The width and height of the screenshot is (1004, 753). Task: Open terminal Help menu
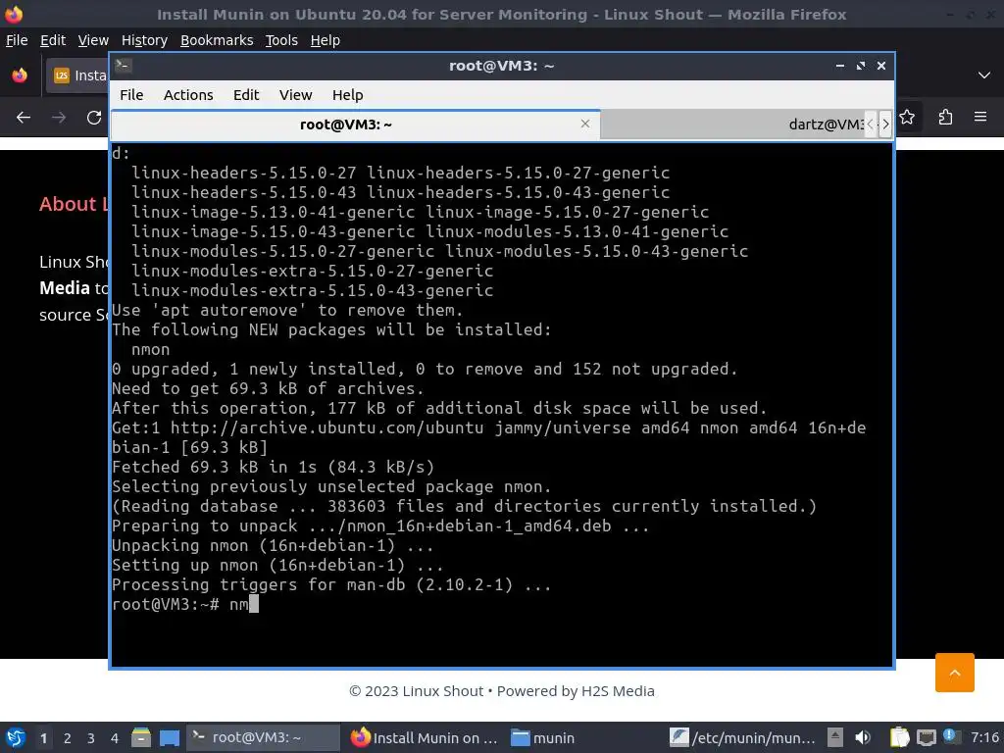point(347,95)
